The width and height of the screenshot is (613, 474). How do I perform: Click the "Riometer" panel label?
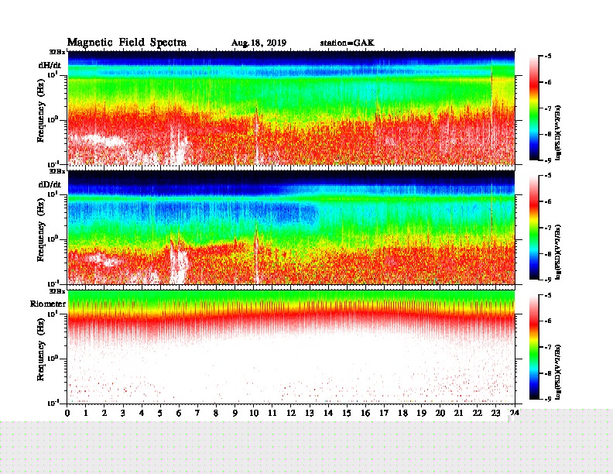click(48, 304)
